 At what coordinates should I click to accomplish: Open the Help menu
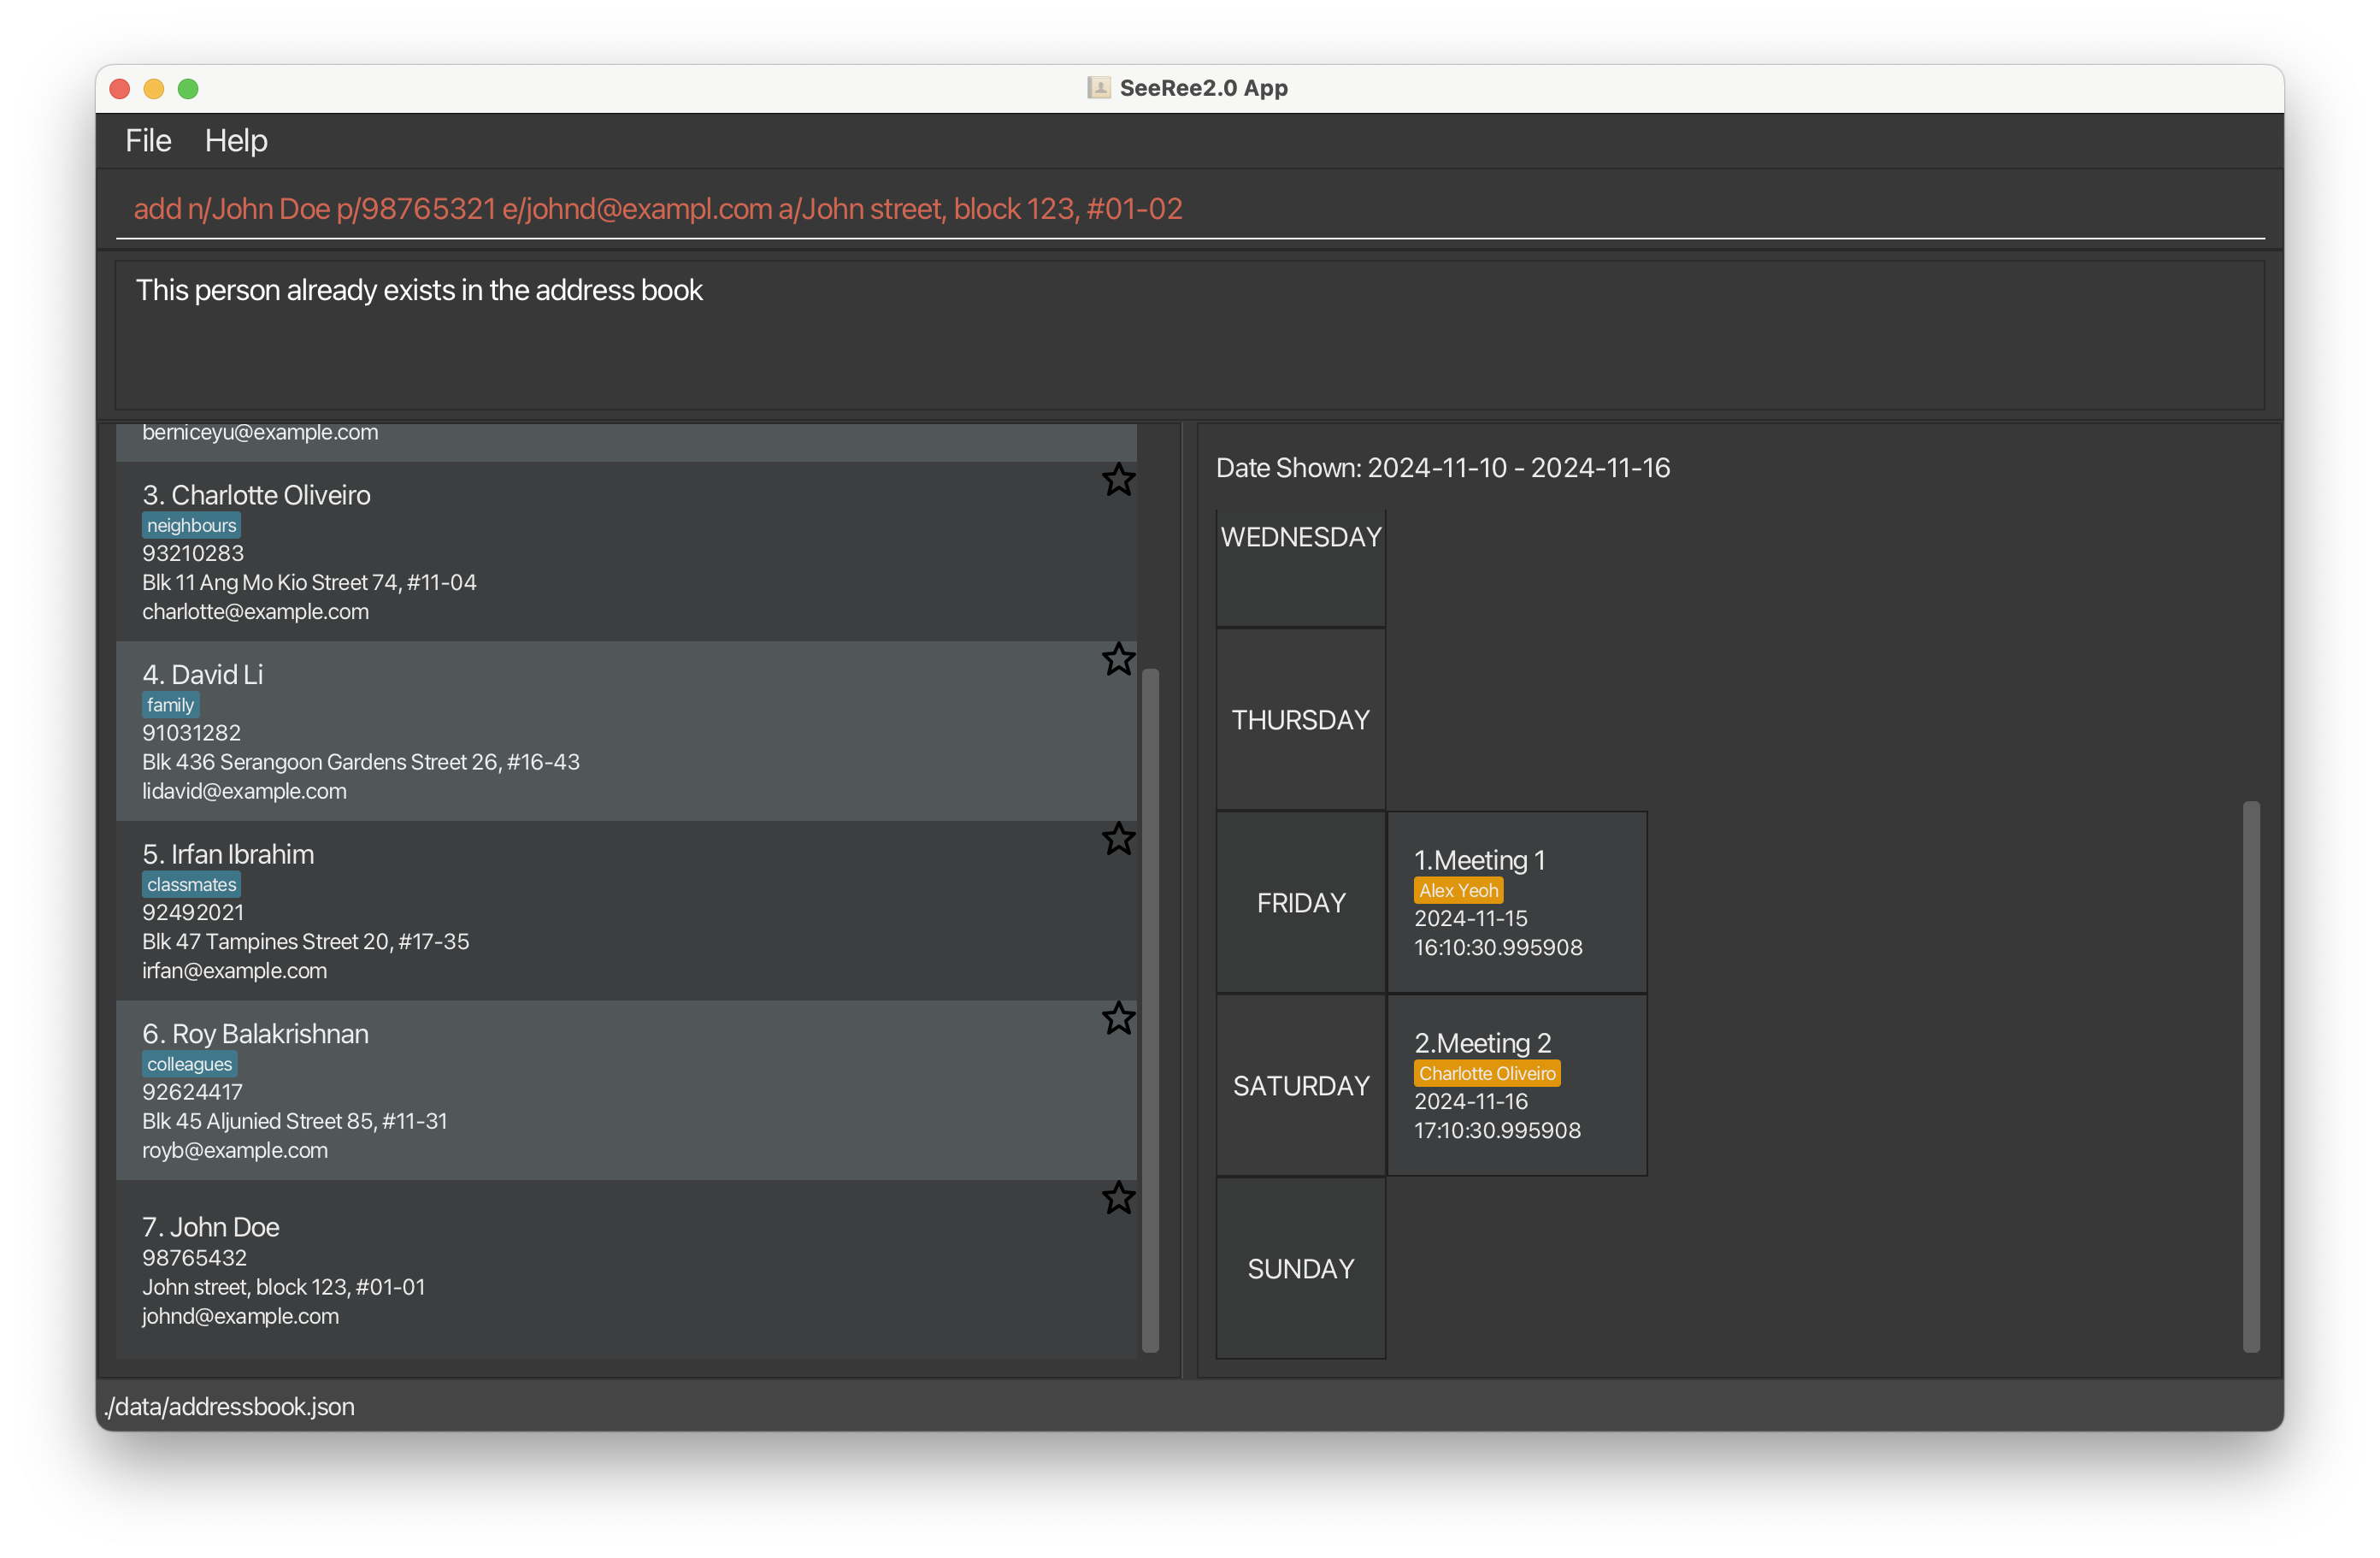pyautogui.click(x=236, y=141)
